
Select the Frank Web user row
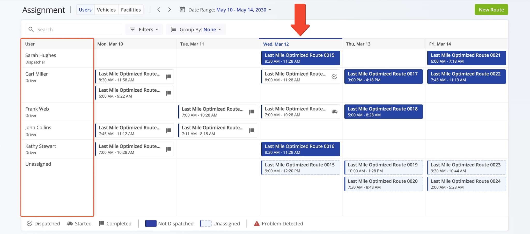coord(57,112)
